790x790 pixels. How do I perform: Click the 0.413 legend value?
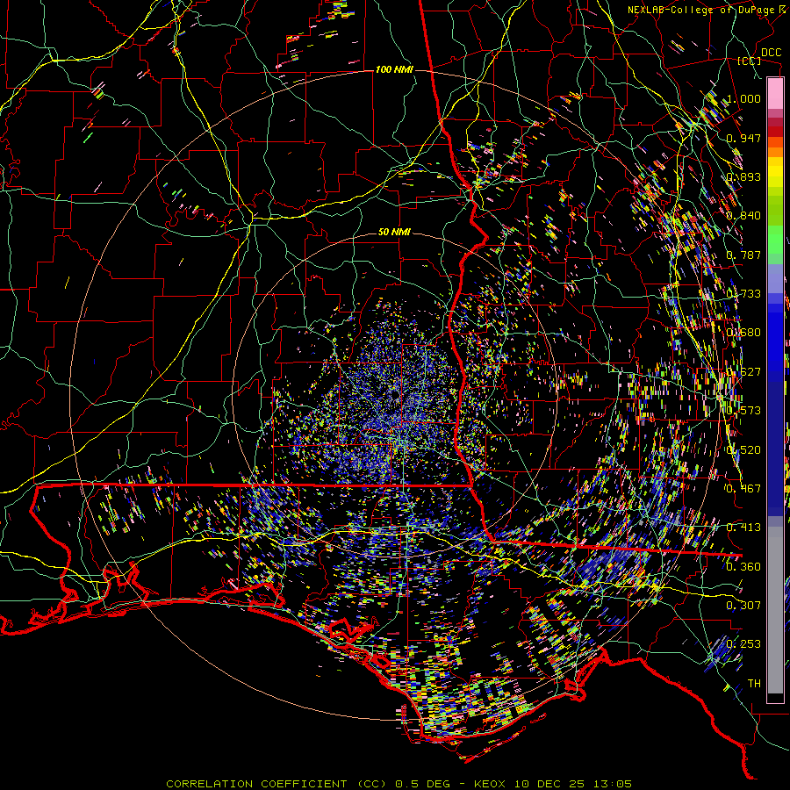(x=743, y=528)
